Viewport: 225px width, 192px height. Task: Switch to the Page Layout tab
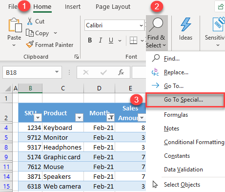pyautogui.click(x=113, y=7)
